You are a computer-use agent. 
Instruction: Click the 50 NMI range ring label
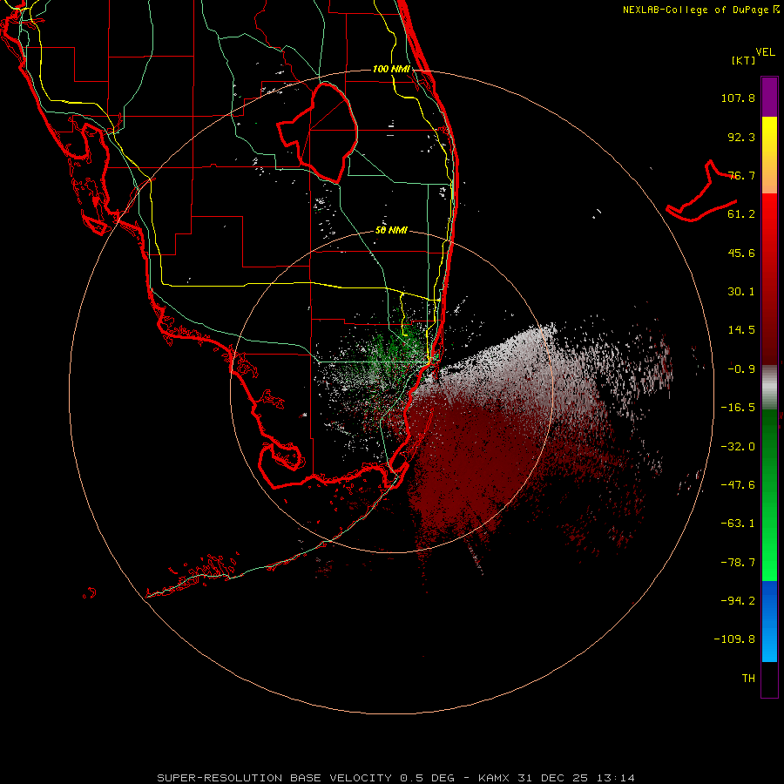391,230
